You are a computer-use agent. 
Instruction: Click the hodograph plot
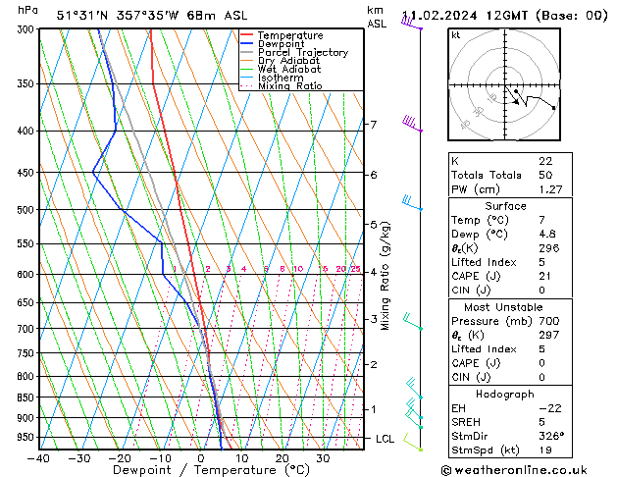pos(504,84)
